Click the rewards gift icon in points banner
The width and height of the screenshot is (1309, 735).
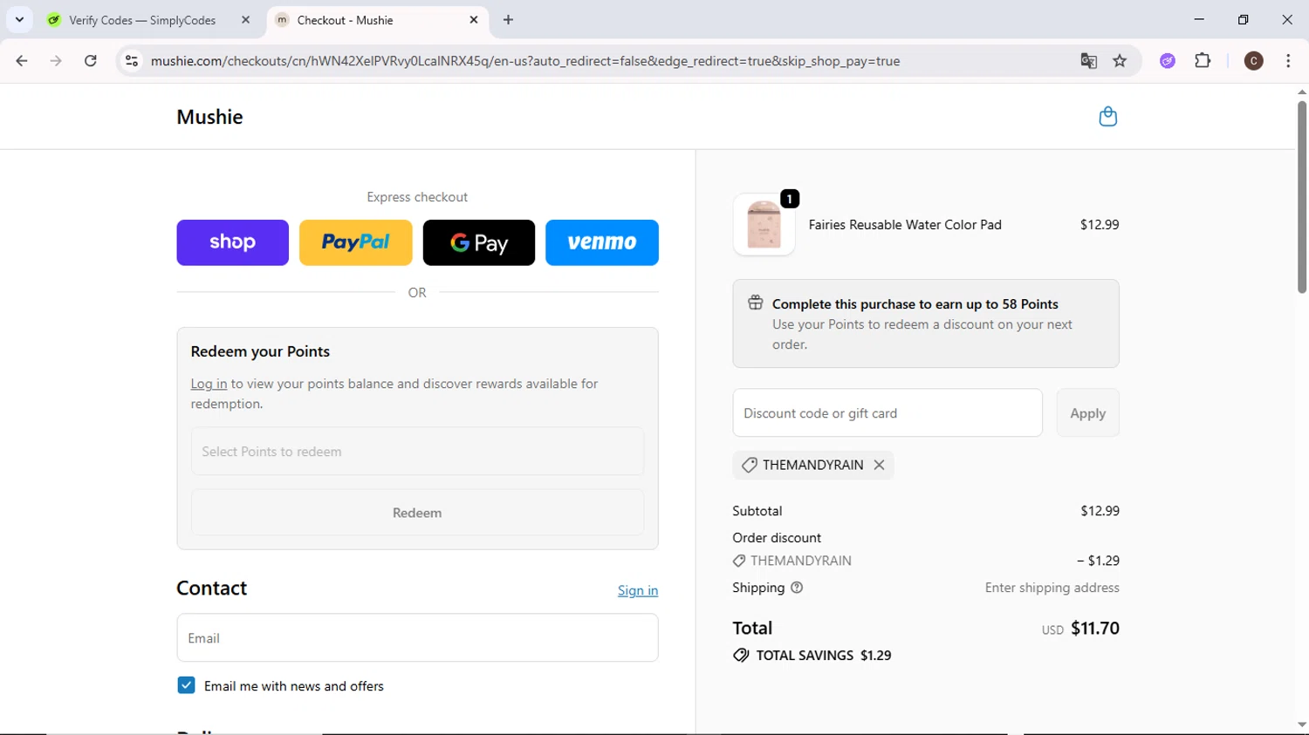(755, 303)
